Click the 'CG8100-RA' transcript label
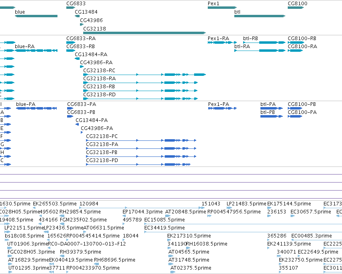 click(303, 47)
